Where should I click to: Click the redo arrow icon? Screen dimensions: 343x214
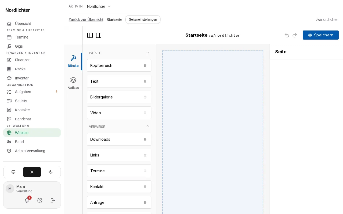[x=295, y=35]
